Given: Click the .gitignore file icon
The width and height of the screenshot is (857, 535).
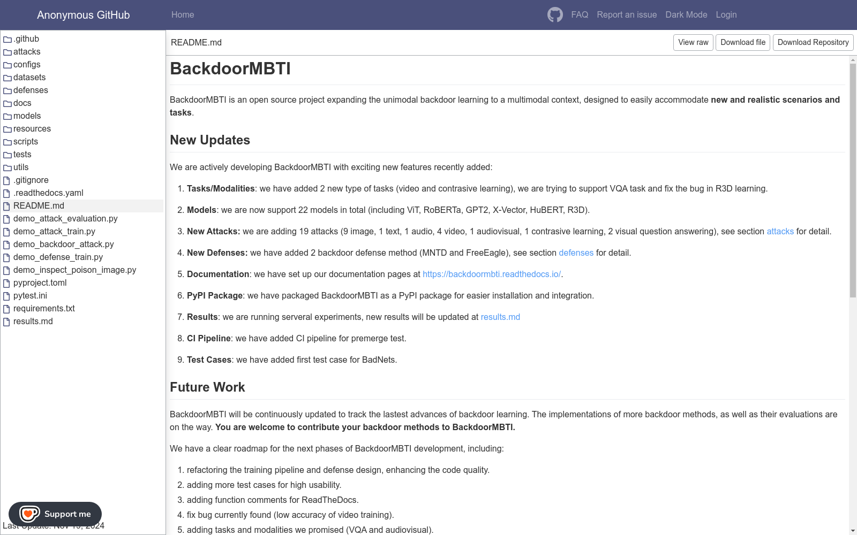Looking at the screenshot, I should [7, 180].
